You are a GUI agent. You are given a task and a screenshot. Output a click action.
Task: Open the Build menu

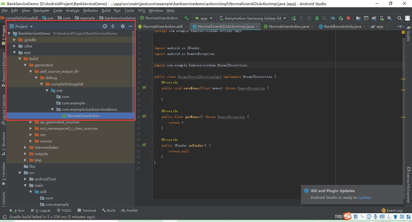(106, 10)
